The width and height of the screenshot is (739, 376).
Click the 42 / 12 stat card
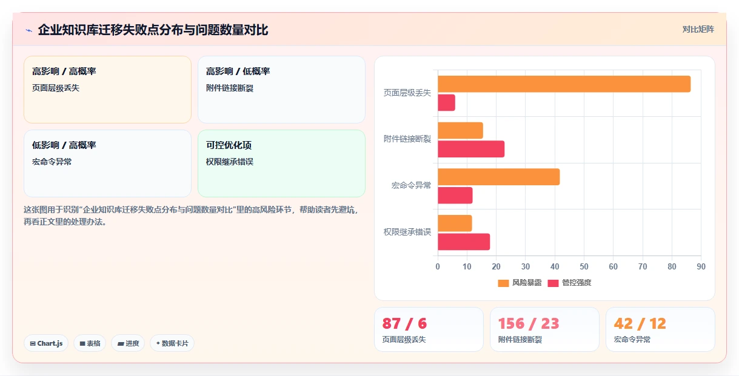(660, 329)
